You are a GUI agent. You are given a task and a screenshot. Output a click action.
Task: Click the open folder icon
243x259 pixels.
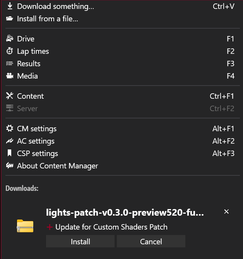10,18
